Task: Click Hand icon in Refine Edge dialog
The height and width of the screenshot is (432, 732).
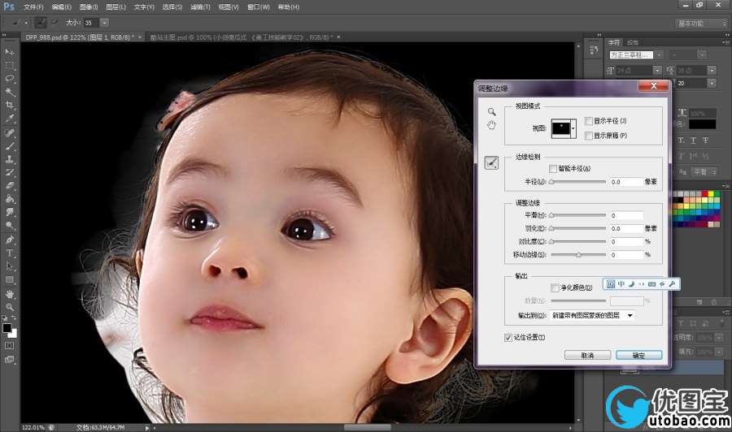Action: (x=491, y=125)
